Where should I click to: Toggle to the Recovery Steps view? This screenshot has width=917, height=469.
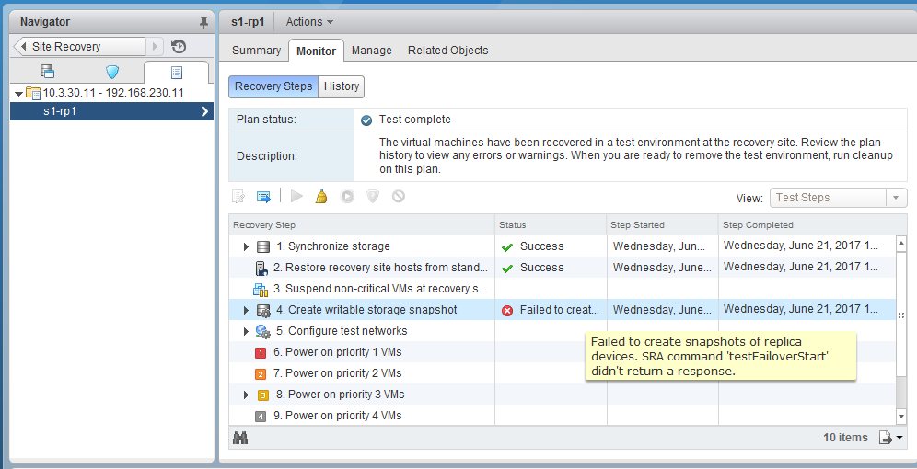coord(273,86)
